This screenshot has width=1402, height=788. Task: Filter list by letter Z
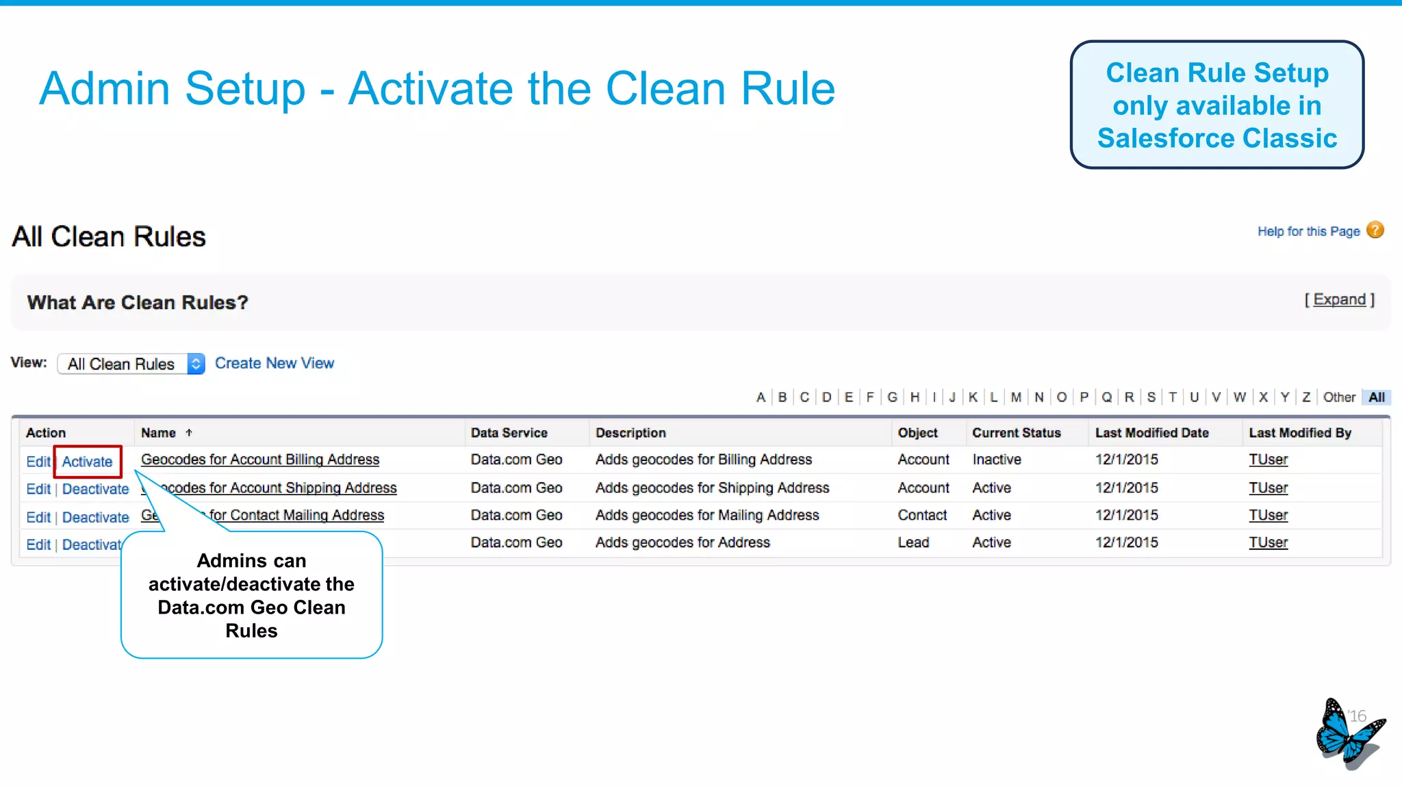1306,397
